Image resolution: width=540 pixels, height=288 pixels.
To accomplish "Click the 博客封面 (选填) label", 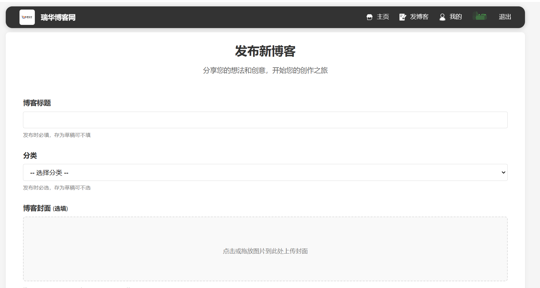I will pos(45,208).
